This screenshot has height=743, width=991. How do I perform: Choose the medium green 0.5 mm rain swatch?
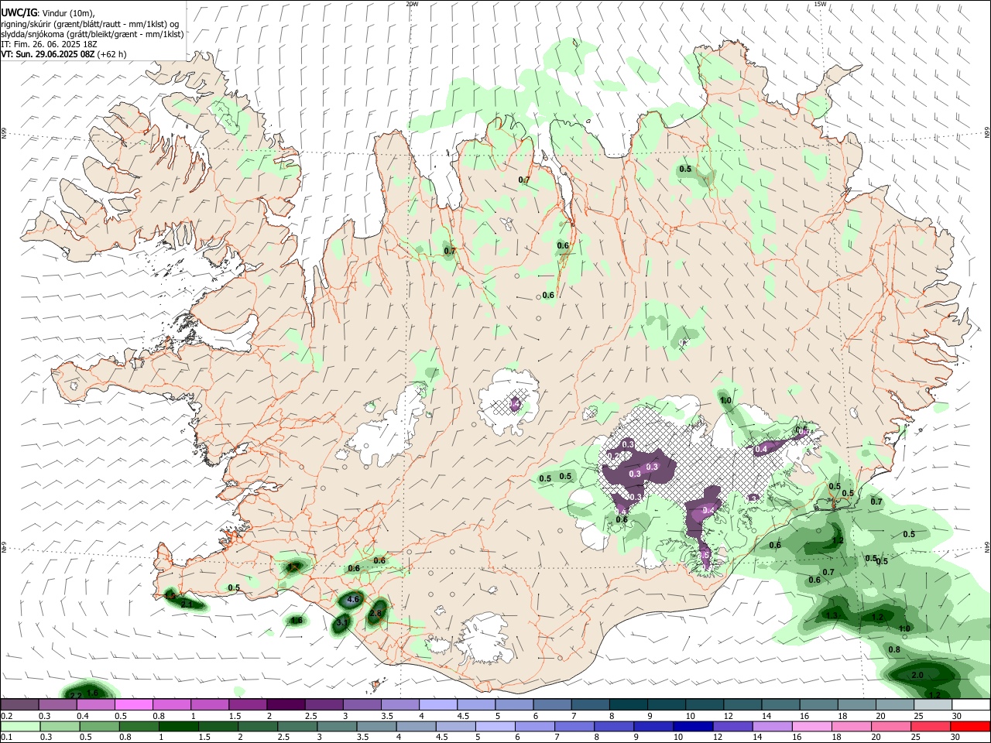(98, 726)
